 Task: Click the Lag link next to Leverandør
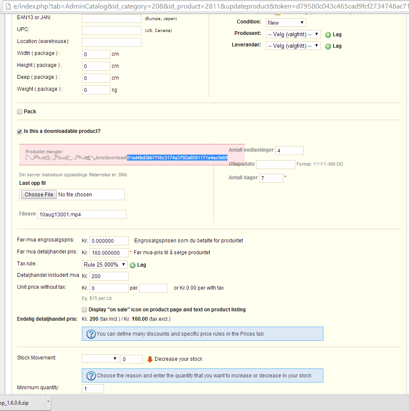tap(337, 46)
